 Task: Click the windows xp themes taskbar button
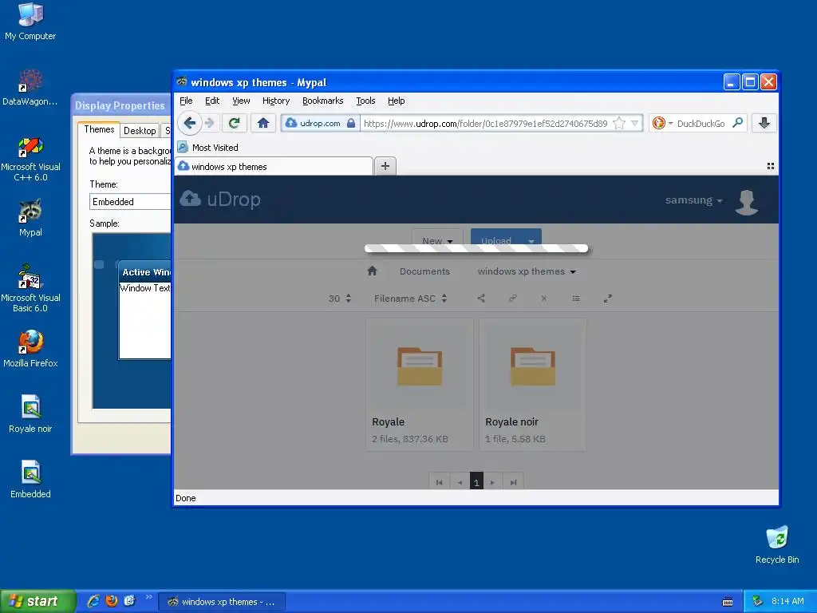coord(222,602)
